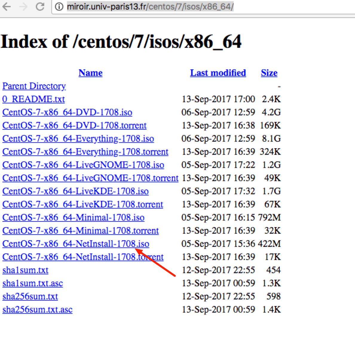Click the browser forward arrow icon

[x=23, y=7]
